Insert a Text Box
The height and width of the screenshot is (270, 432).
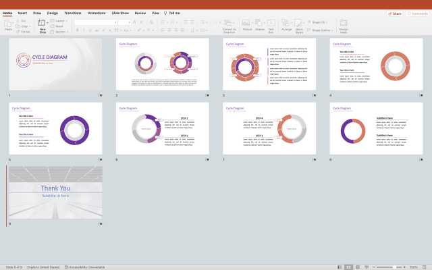[271, 24]
